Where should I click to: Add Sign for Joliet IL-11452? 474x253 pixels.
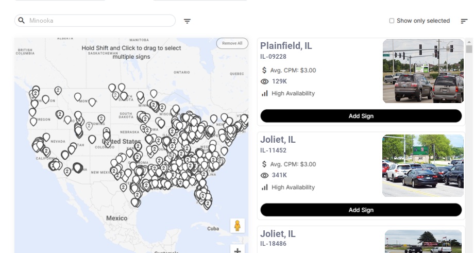361,210
